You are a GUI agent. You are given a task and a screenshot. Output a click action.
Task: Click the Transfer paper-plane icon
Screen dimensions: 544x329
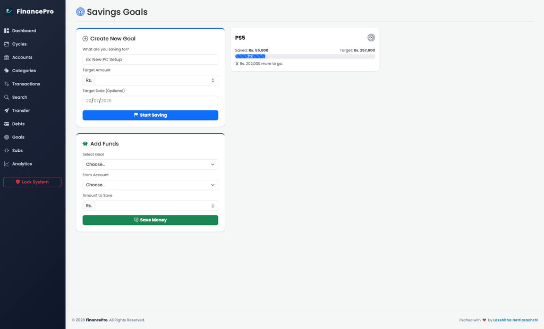[x=6, y=110]
